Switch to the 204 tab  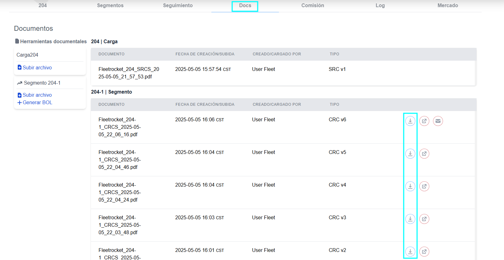[x=43, y=5]
